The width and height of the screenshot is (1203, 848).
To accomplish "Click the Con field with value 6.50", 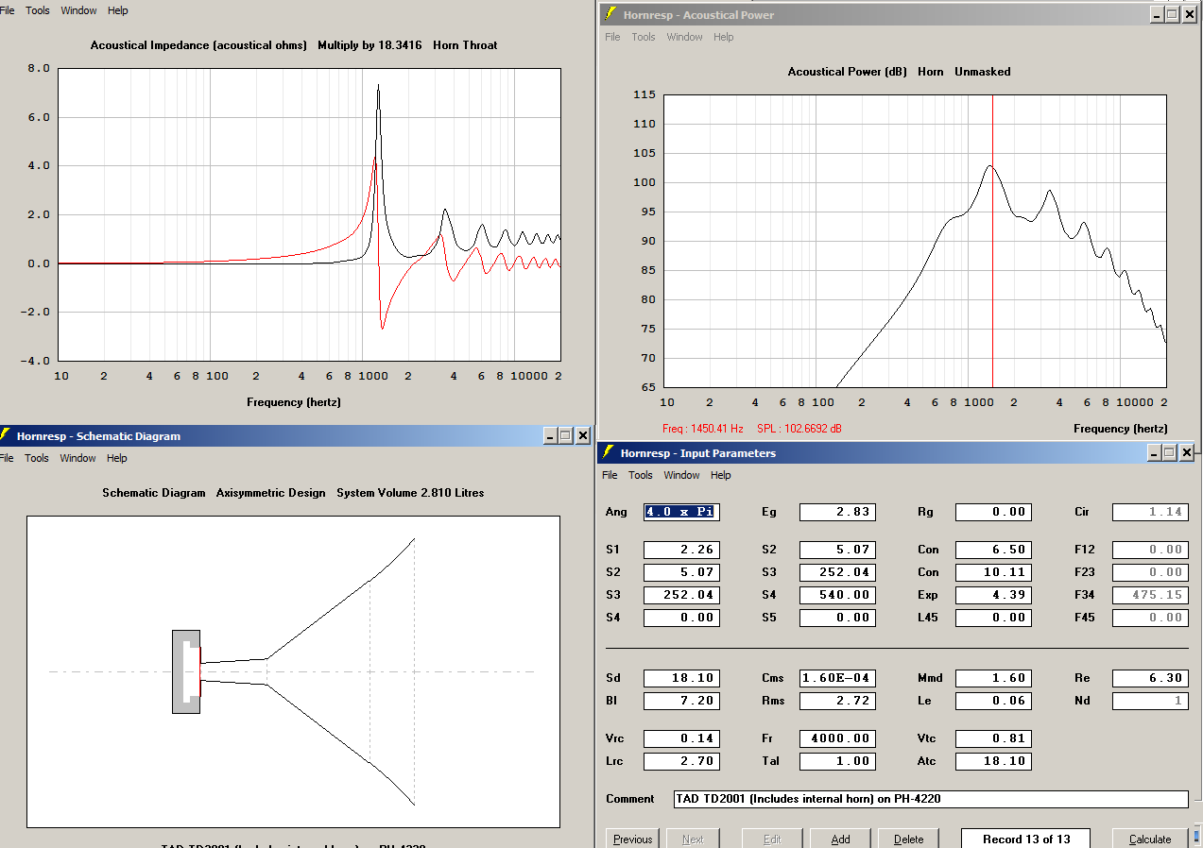I will pos(993,550).
